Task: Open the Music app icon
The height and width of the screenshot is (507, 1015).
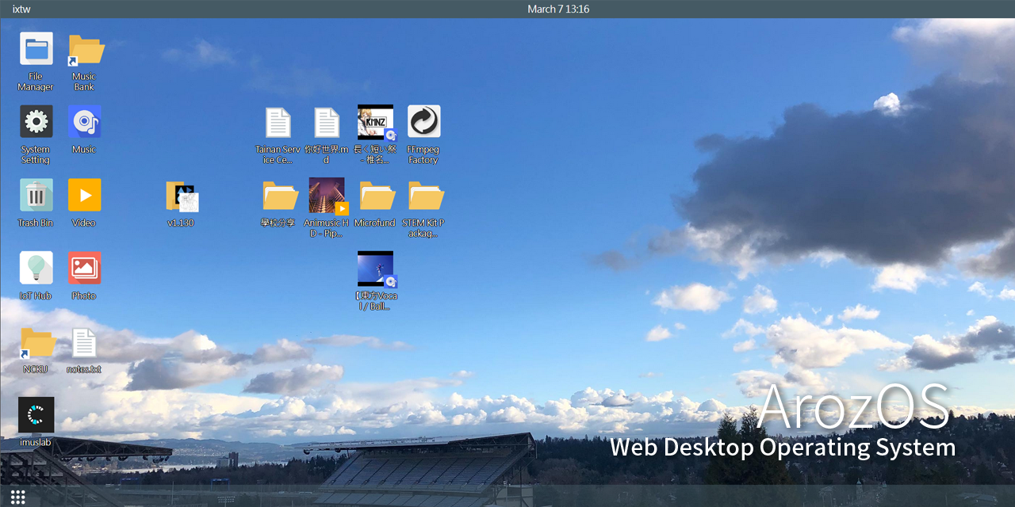Action: [84, 122]
